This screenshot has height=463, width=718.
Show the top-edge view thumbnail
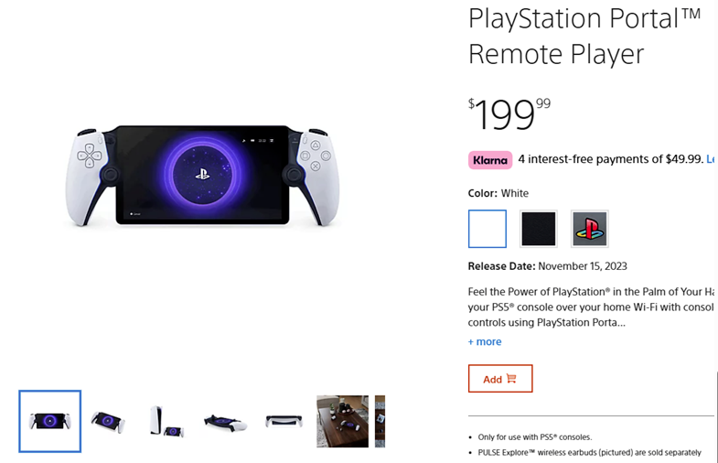tap(284, 422)
